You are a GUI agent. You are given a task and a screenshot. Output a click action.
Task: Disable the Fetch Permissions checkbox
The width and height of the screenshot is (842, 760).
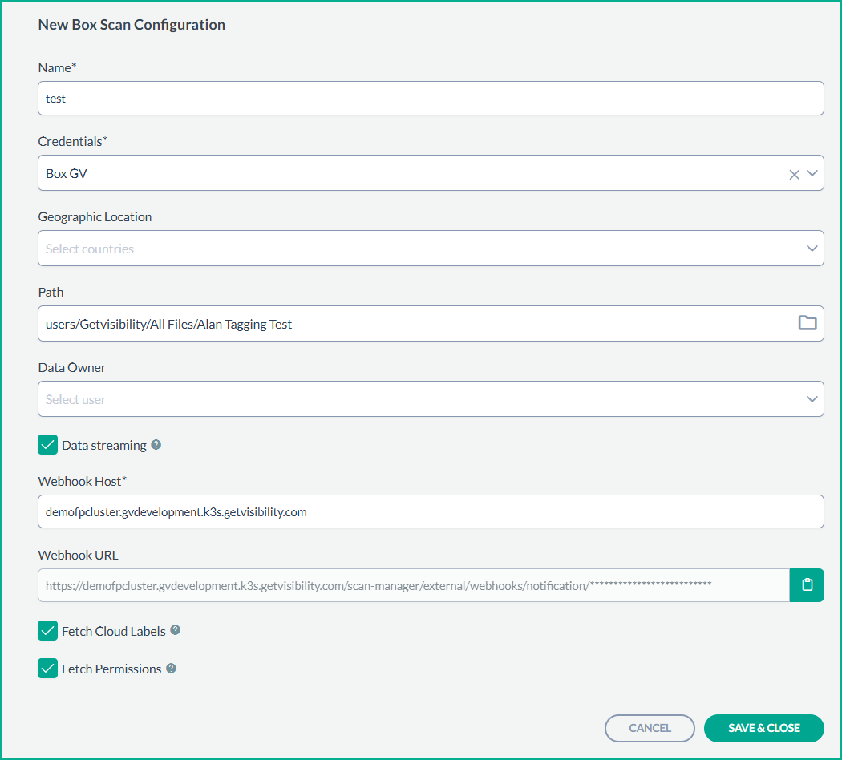pyautogui.click(x=48, y=669)
